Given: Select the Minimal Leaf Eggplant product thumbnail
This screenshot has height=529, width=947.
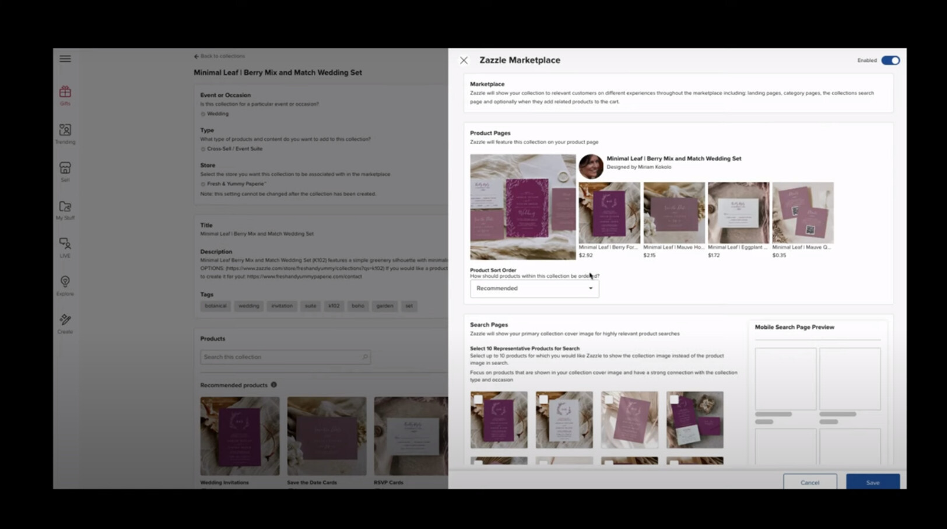Looking at the screenshot, I should tap(738, 212).
